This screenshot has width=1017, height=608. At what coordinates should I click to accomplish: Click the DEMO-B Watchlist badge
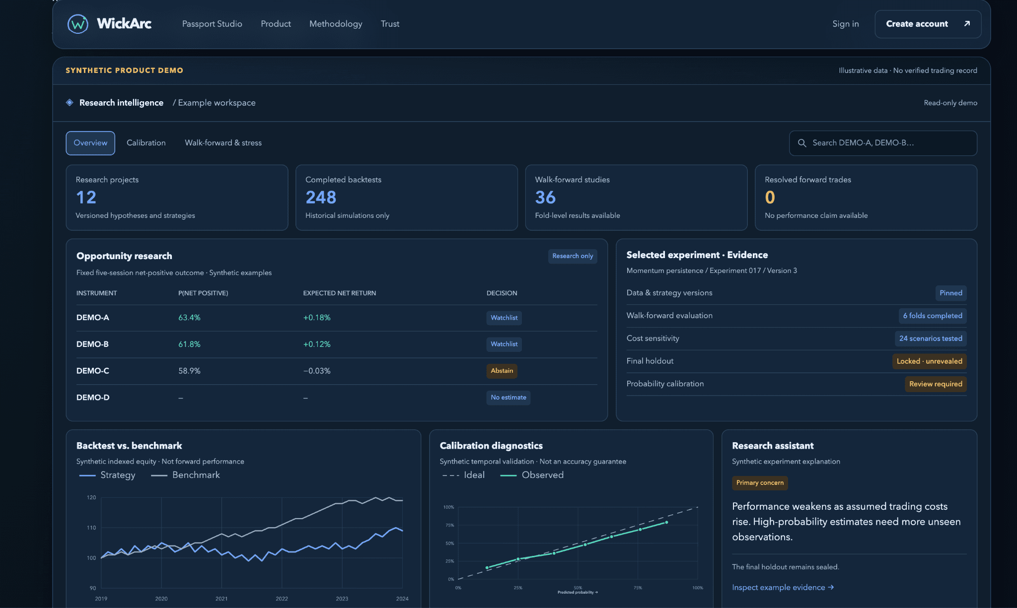pyautogui.click(x=504, y=344)
